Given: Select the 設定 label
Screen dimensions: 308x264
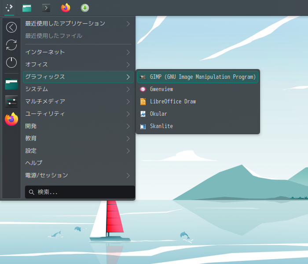Looking at the screenshot, I should point(31,150).
